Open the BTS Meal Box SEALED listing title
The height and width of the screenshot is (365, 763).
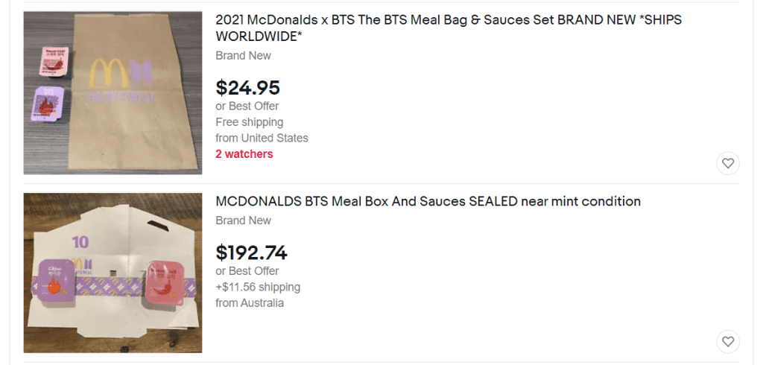[x=428, y=202]
